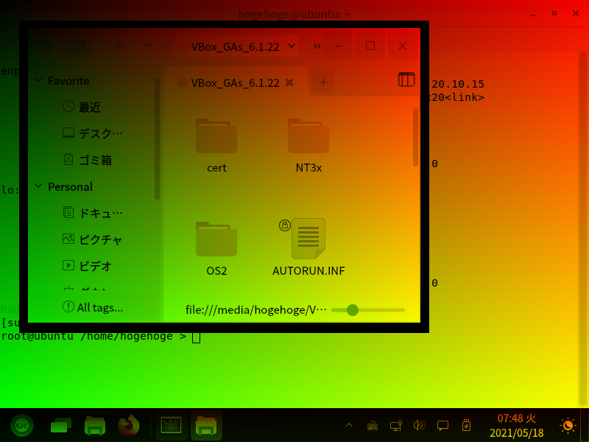Close the file manager window
The image size is (589, 442).
tap(403, 46)
